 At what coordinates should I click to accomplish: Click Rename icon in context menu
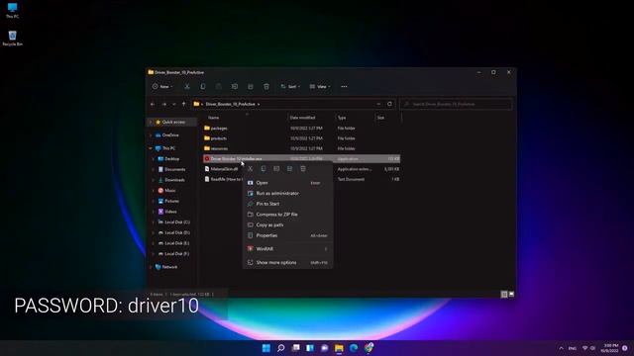tap(276, 169)
